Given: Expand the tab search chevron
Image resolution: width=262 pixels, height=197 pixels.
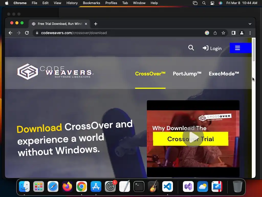Looking at the screenshot, I should point(250,24).
